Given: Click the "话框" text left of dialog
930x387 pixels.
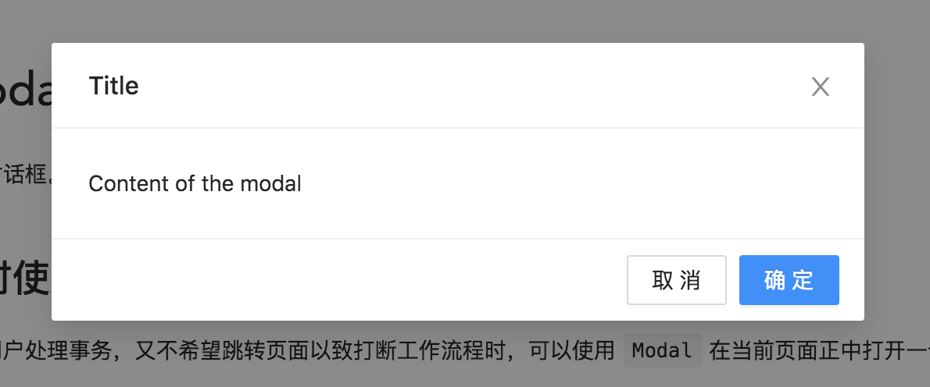Looking at the screenshot, I should tap(26, 176).
